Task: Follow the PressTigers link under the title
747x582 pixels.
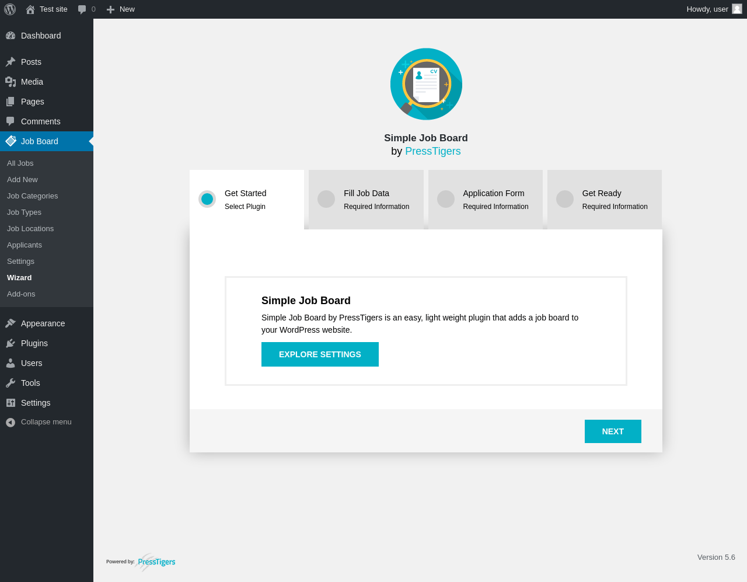Action: pos(433,151)
